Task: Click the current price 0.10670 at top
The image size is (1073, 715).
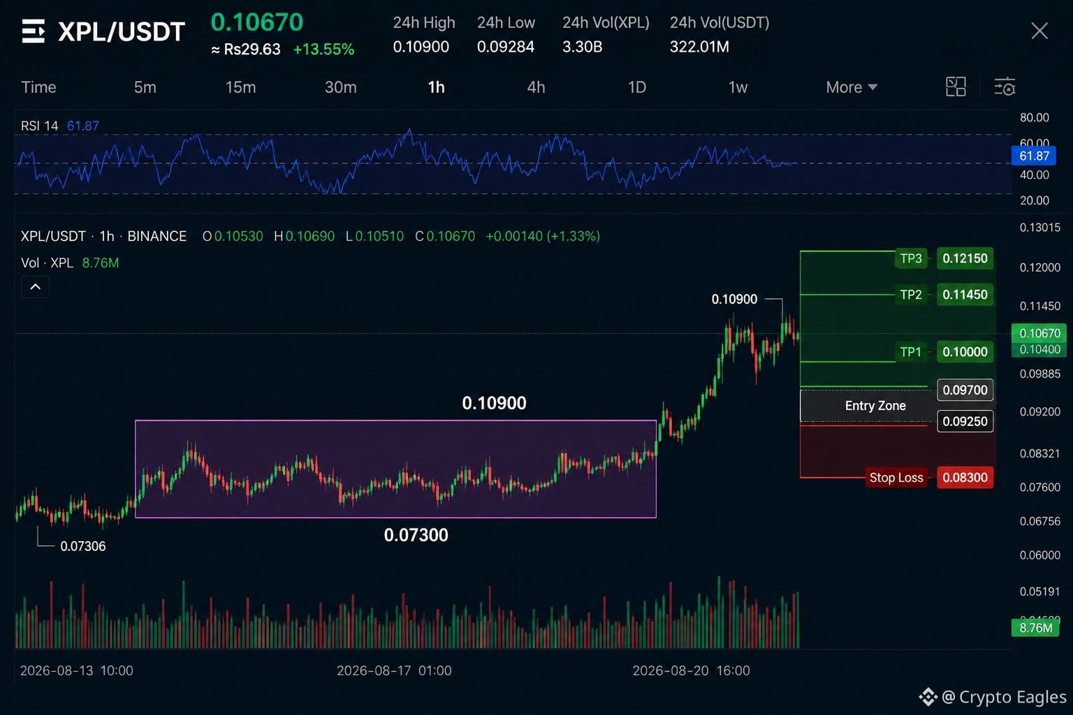Action: [x=257, y=22]
